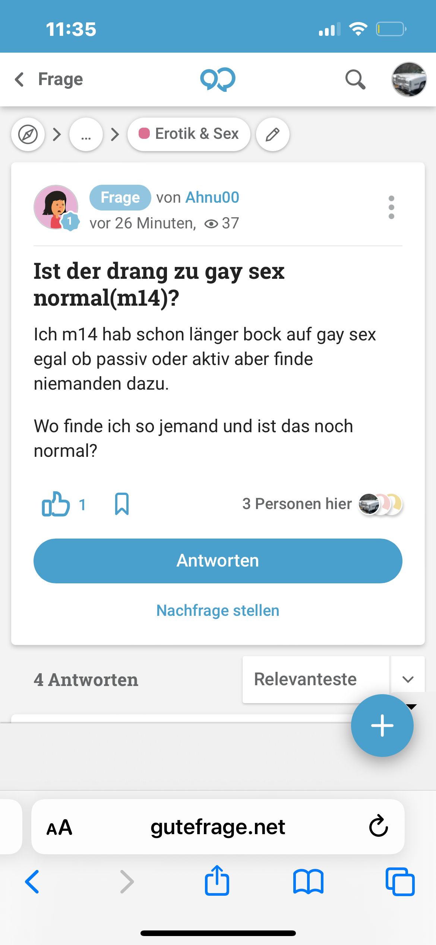Tap the floating plus action button

(x=382, y=726)
